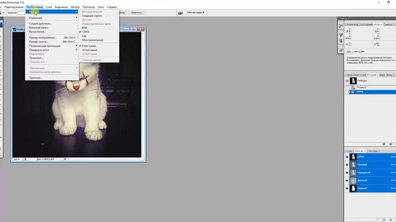The width and height of the screenshot is (396, 222).
Task: Hide the Голубой (cyan) channel
Action: point(347,165)
